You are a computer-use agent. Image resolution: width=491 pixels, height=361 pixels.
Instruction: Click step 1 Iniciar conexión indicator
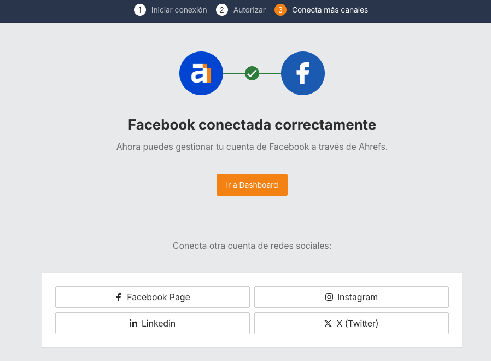(170, 10)
